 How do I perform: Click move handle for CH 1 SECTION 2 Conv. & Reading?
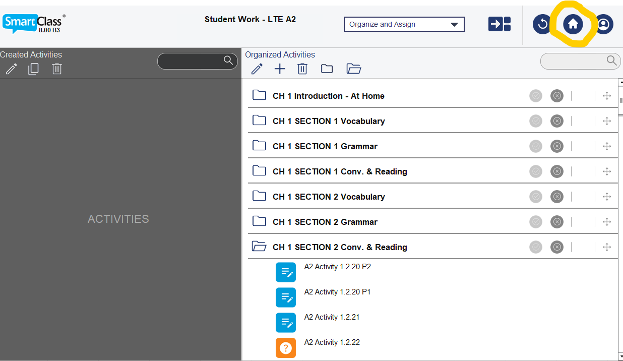coord(607,247)
